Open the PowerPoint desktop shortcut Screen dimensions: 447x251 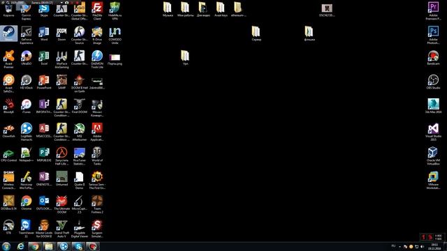click(x=44, y=82)
